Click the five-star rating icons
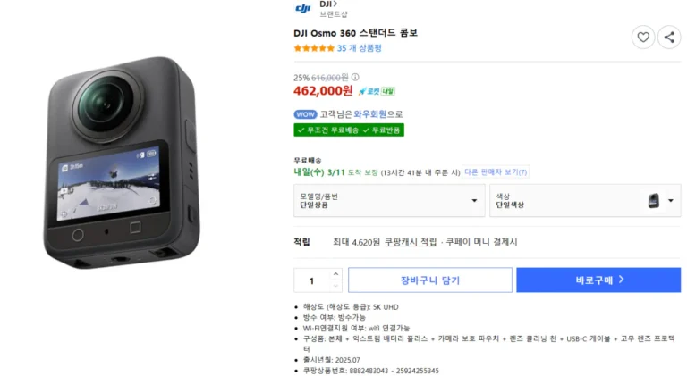This screenshot has width=687, height=376. (x=313, y=48)
